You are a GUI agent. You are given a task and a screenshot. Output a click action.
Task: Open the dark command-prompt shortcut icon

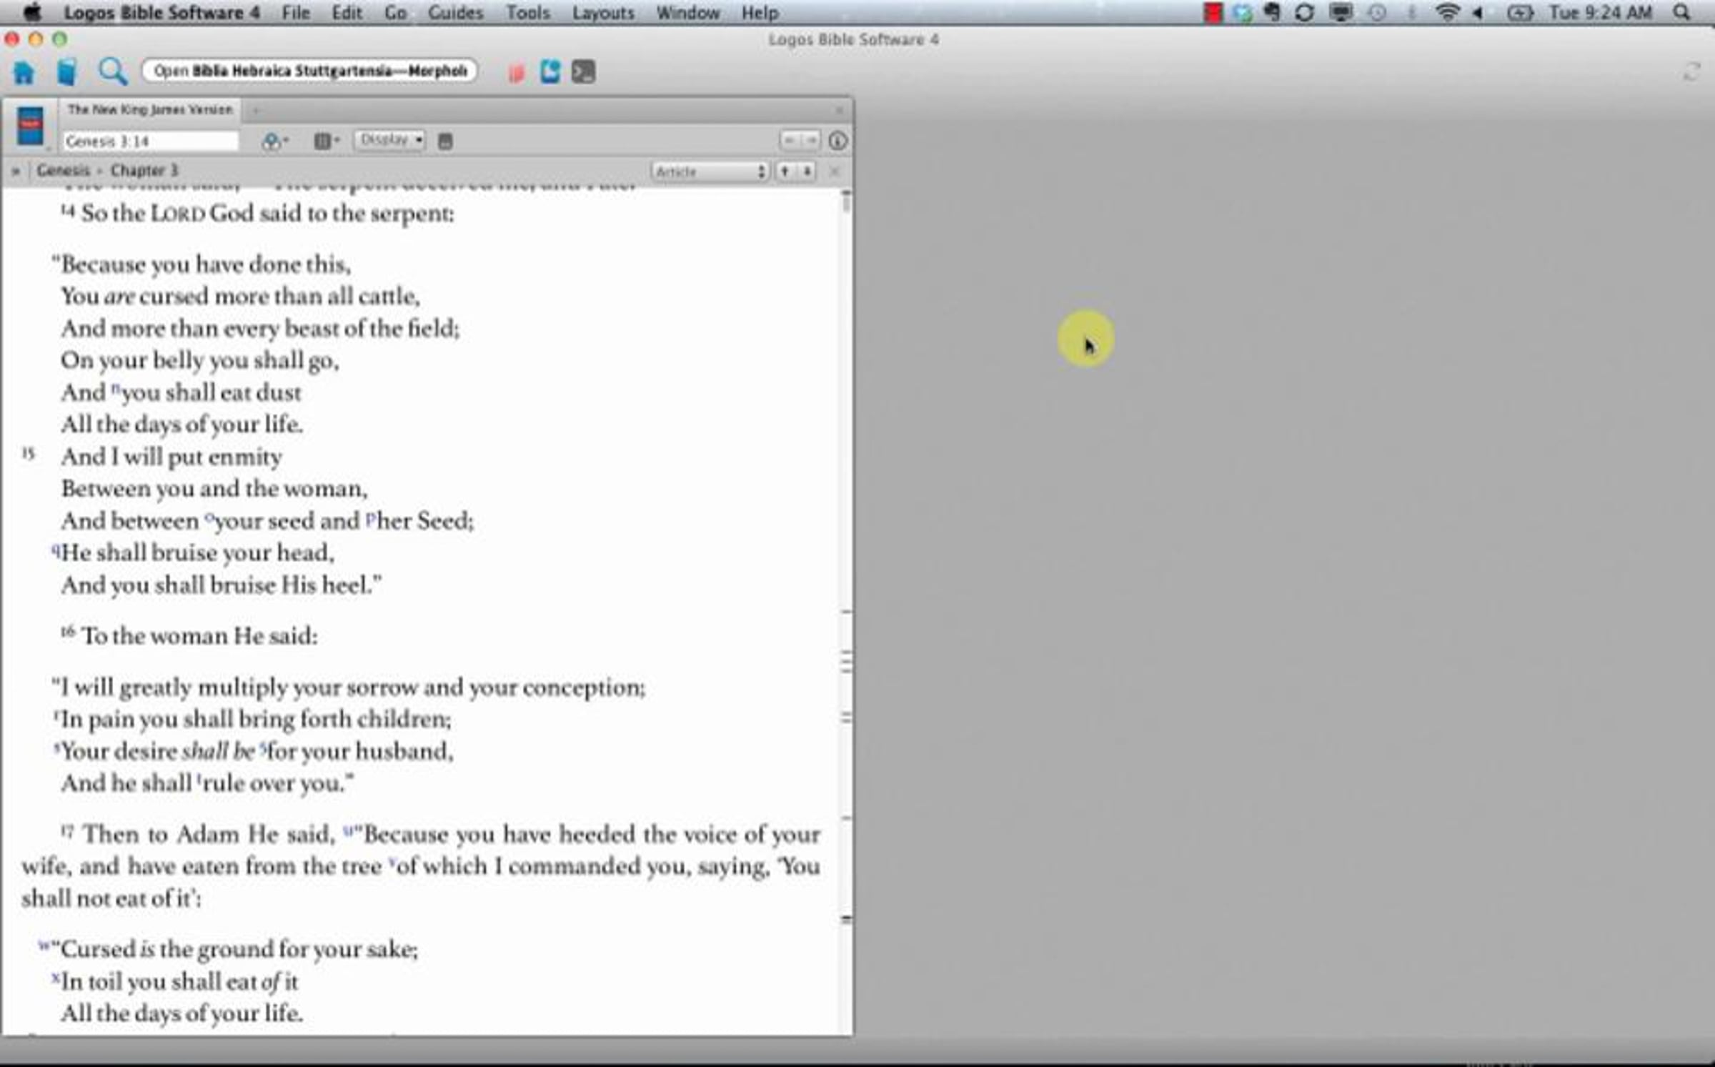[583, 71]
